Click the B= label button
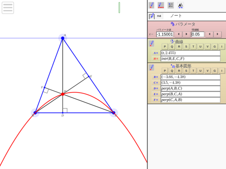The width and height of the screenshot is (226, 169). coord(156,77)
